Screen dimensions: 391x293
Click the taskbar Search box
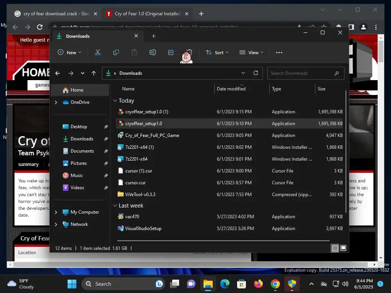(x=123, y=284)
